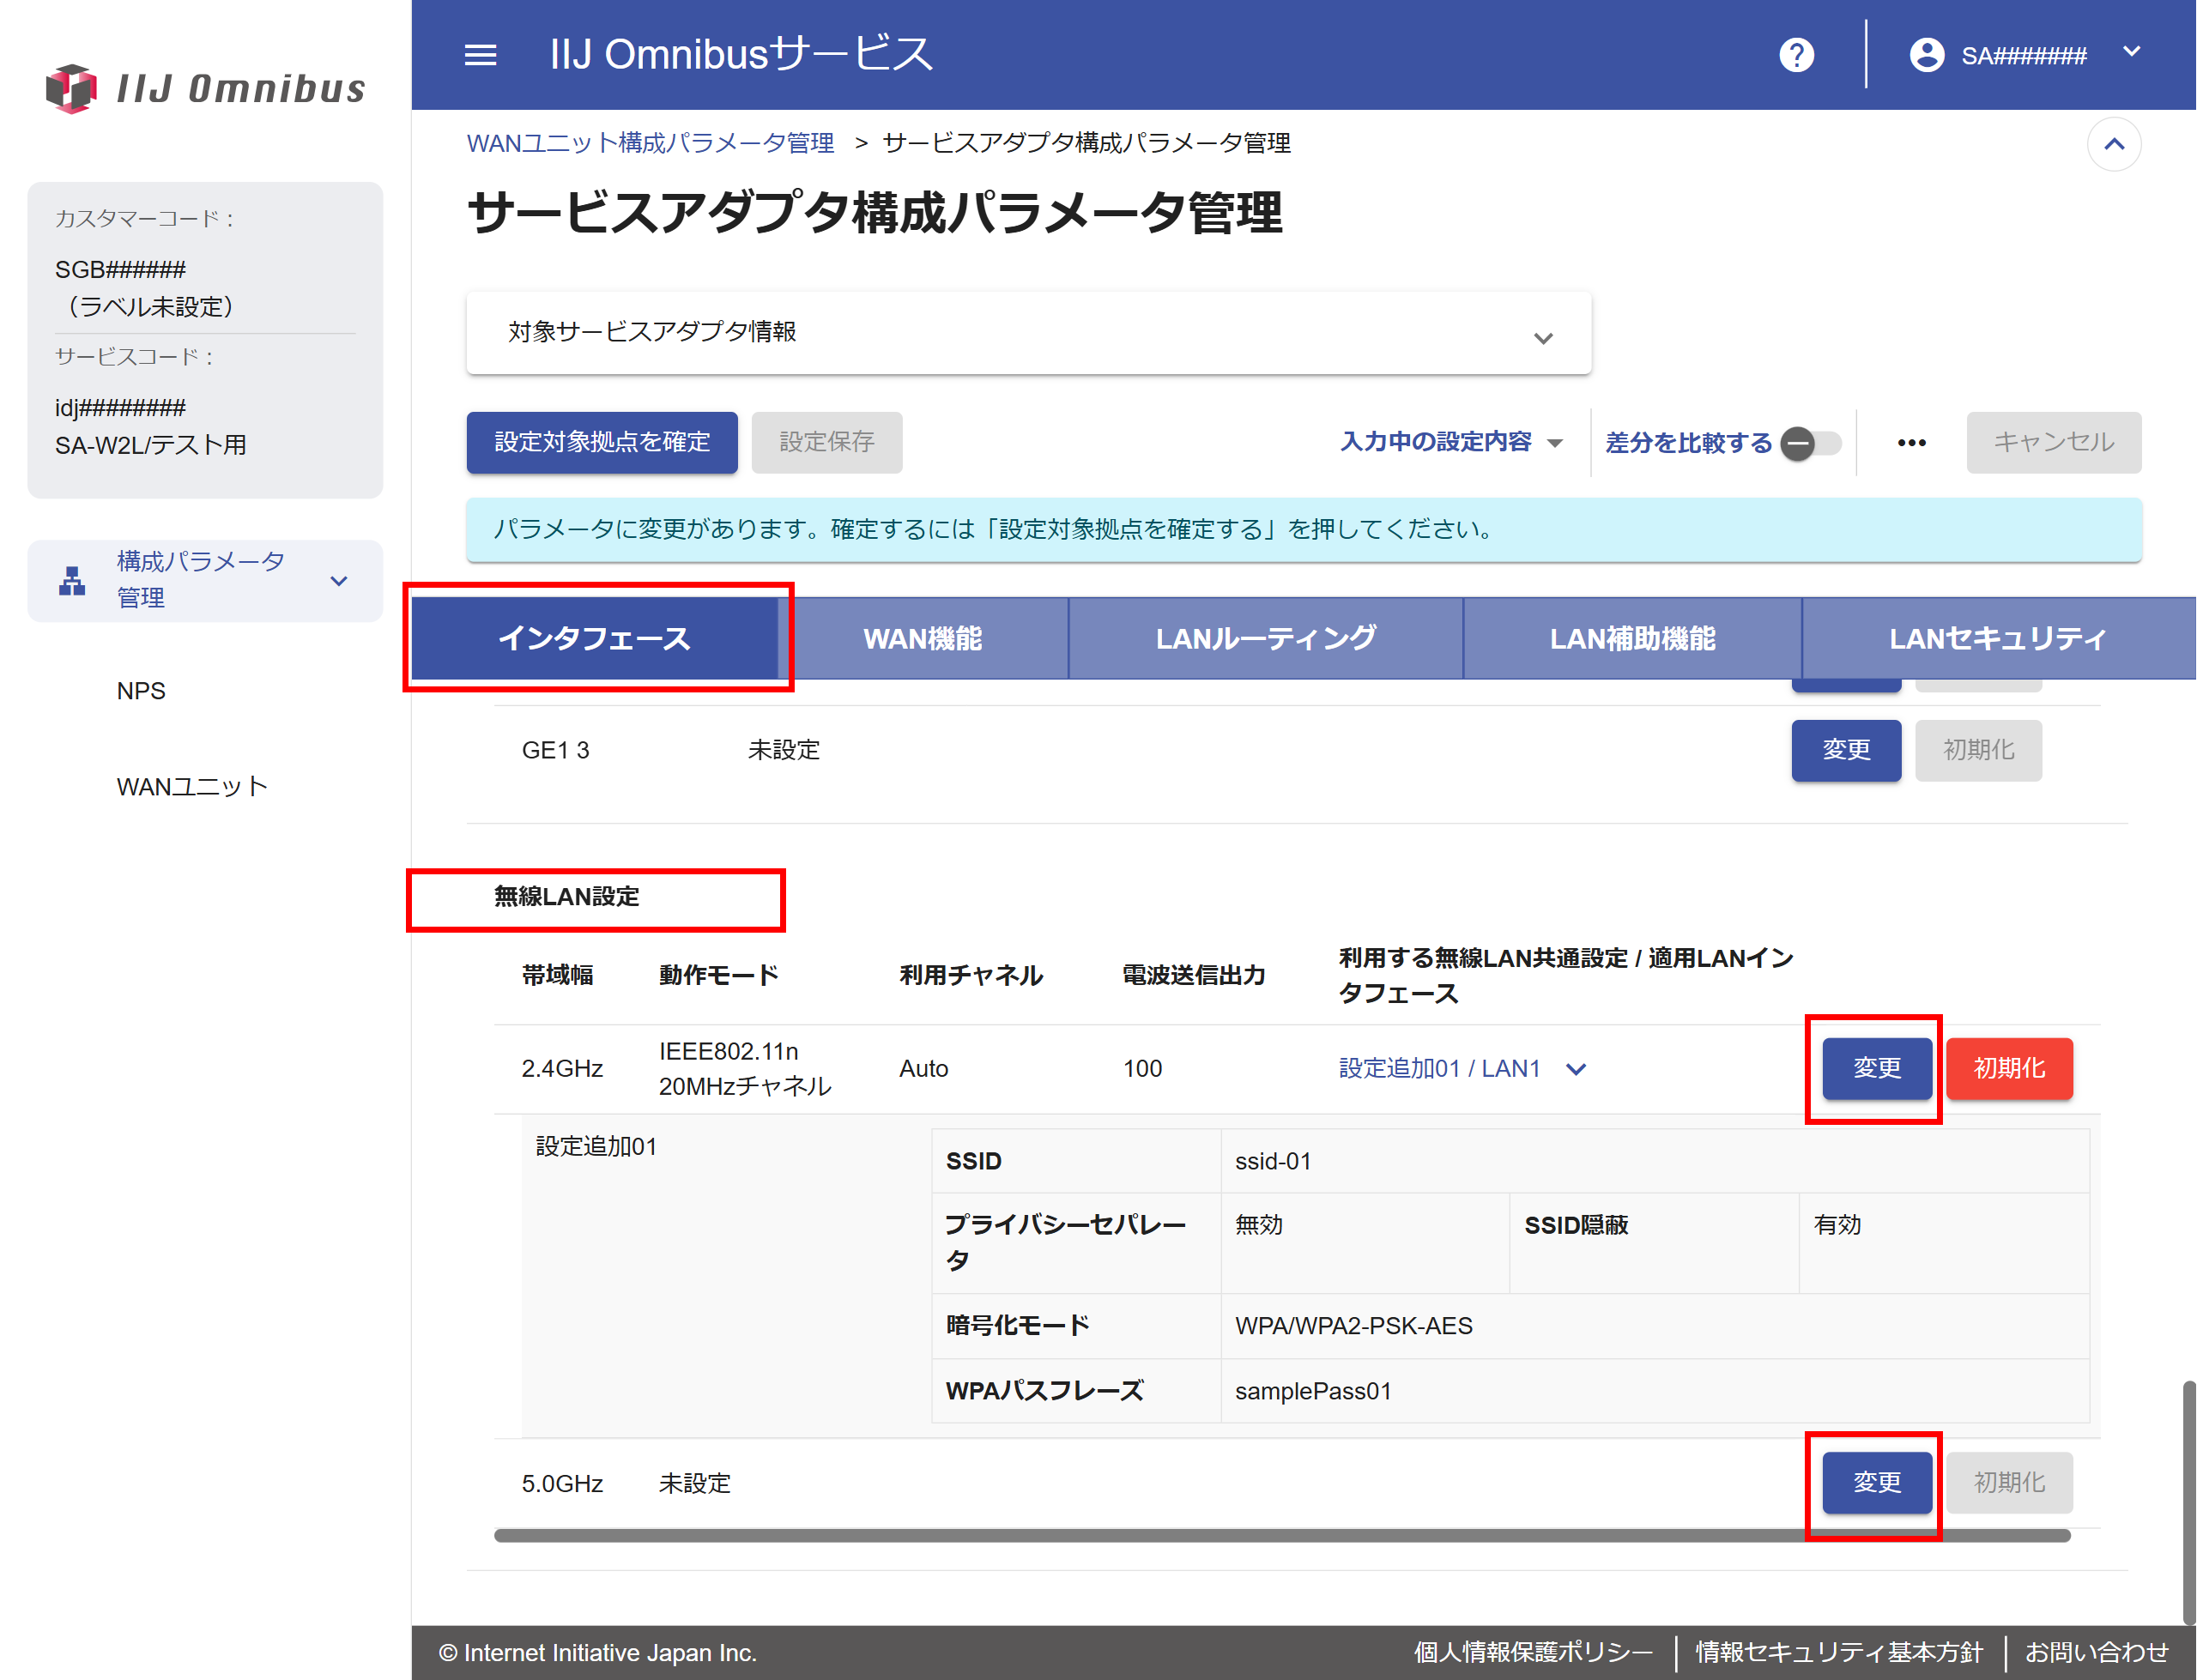The width and height of the screenshot is (2197, 1680).
Task: Click the horizontal scrollbar under the wireless table
Action: point(1282,1536)
